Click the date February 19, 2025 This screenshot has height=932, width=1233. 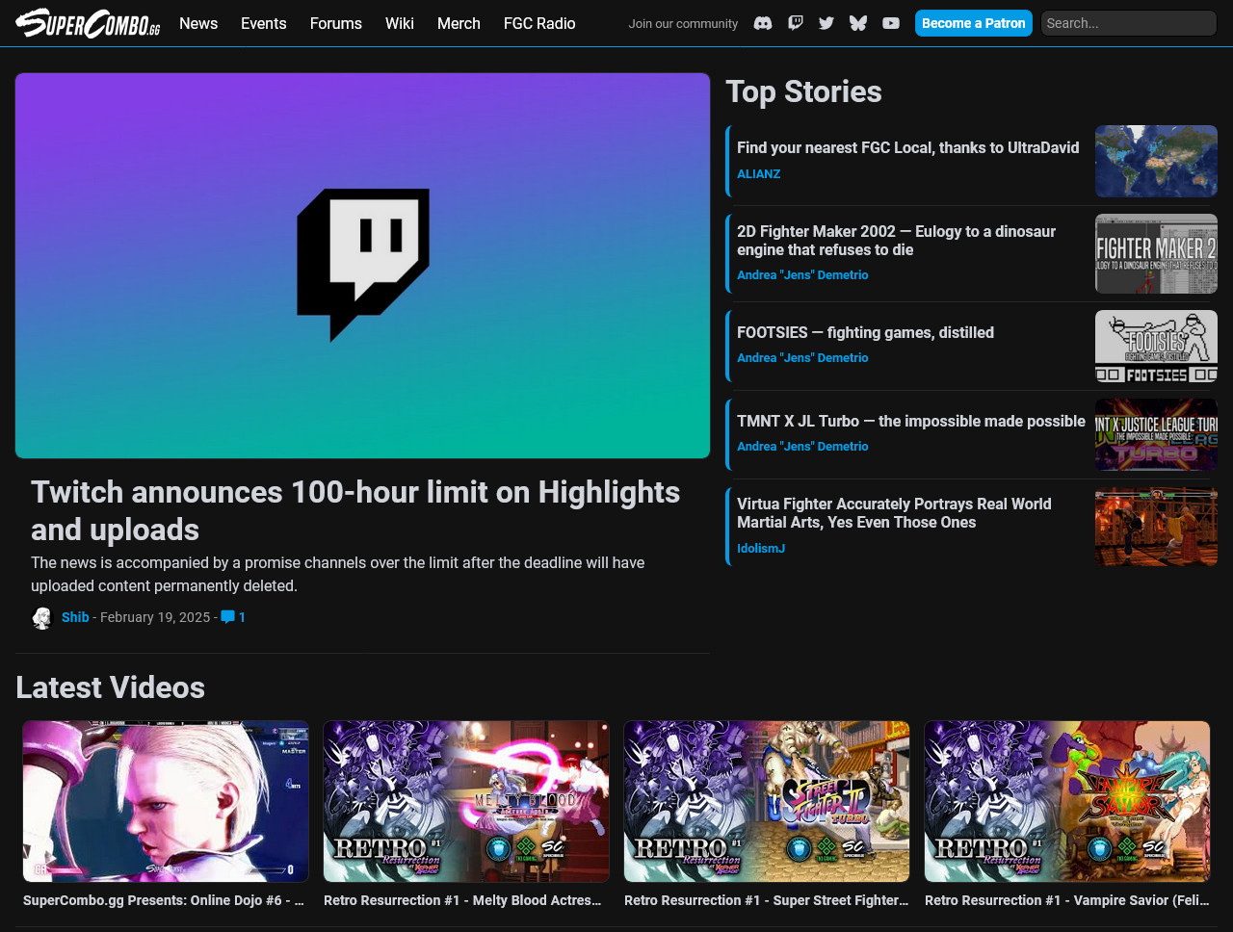[155, 617]
